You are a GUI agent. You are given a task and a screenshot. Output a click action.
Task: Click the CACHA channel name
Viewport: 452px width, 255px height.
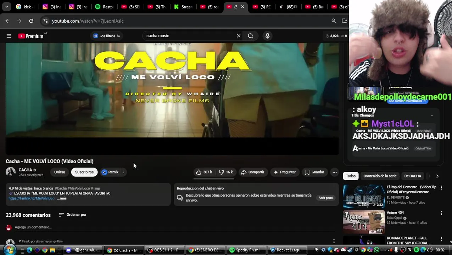pyautogui.click(x=25, y=170)
